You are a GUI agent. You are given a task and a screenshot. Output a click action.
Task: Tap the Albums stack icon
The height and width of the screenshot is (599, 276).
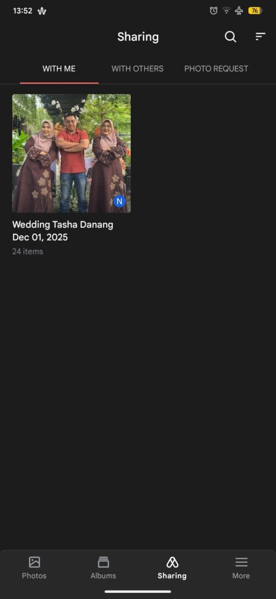[103, 562]
